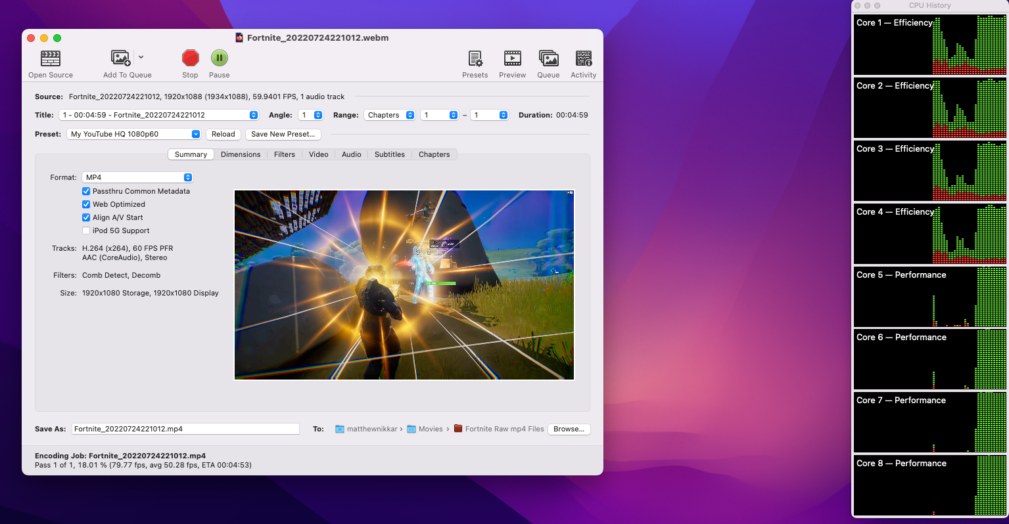The height and width of the screenshot is (524, 1009).
Task: Click the matthewnikkar home folder icon
Action: pyautogui.click(x=340, y=429)
